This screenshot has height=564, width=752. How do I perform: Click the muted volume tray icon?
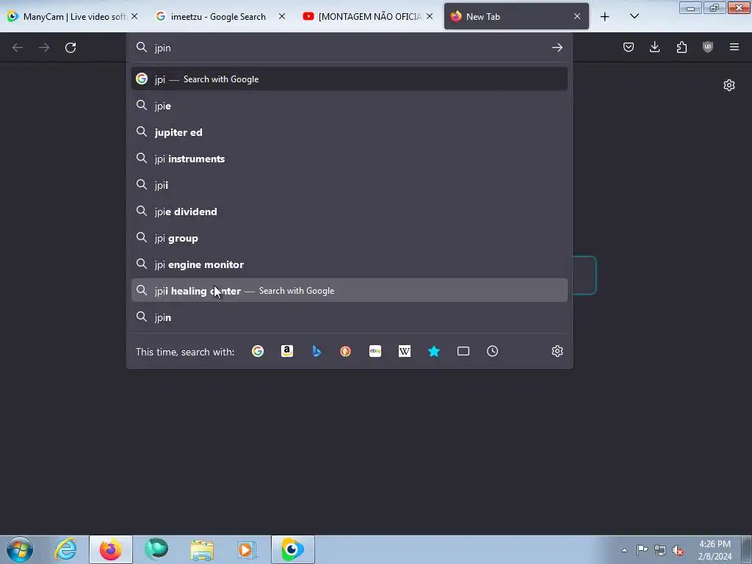(678, 550)
